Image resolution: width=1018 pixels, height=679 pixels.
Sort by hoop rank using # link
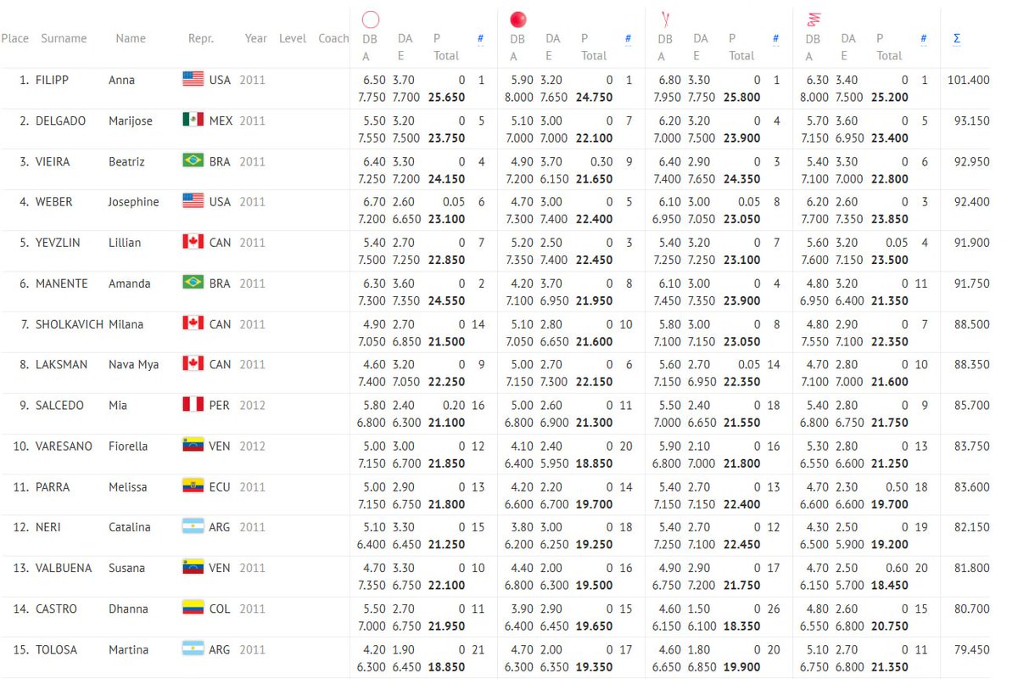click(x=481, y=38)
